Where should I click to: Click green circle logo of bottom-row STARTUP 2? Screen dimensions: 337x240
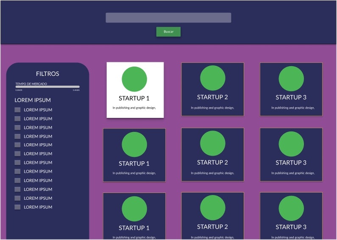(212, 208)
